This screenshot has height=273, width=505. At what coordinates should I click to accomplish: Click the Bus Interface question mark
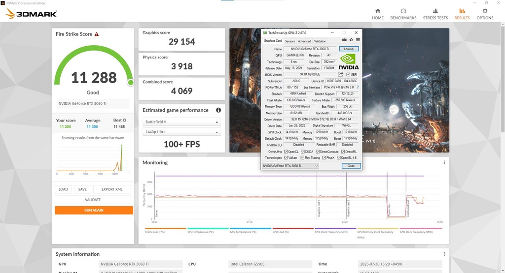pyautogui.click(x=358, y=88)
